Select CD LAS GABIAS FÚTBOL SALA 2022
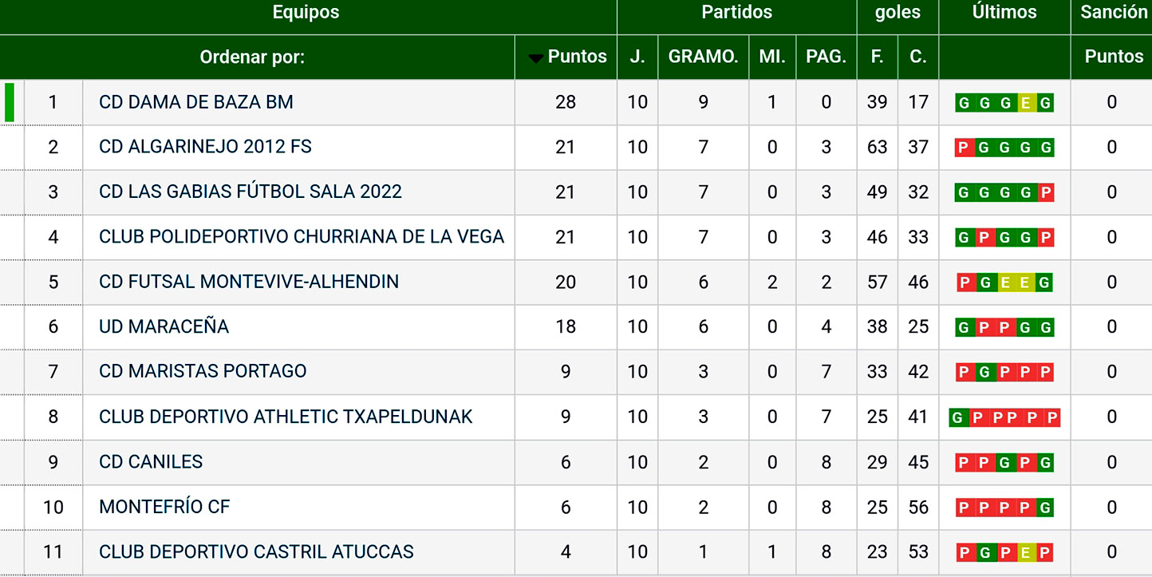1152x577 pixels. click(x=250, y=192)
